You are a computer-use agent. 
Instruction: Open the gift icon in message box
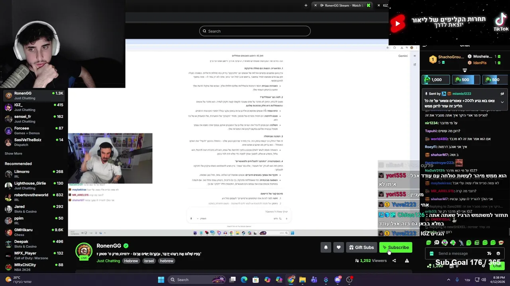pyautogui.click(x=432, y=253)
